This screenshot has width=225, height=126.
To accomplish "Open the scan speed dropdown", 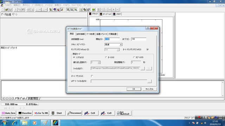I will [x=121, y=44].
